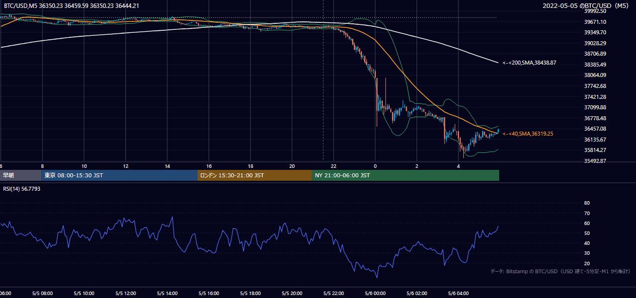Click hour label 22 under the price chart

[x=334, y=166]
